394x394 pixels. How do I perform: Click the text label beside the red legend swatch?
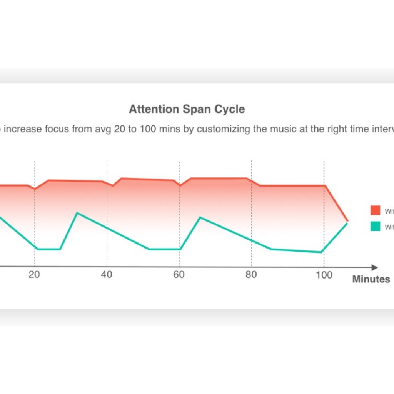389,211
